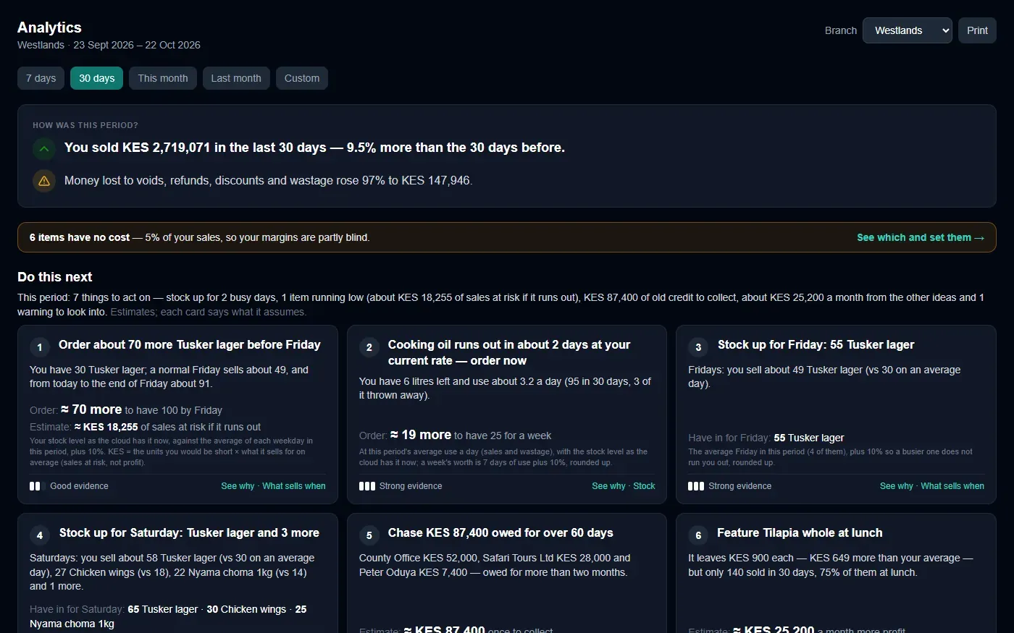Click the Stock up for Saturday card title
This screenshot has height=633, width=1014.
click(x=189, y=533)
